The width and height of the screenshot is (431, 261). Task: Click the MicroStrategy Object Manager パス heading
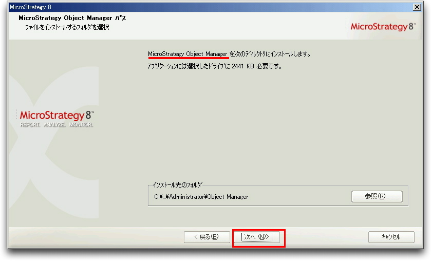pos(72,18)
